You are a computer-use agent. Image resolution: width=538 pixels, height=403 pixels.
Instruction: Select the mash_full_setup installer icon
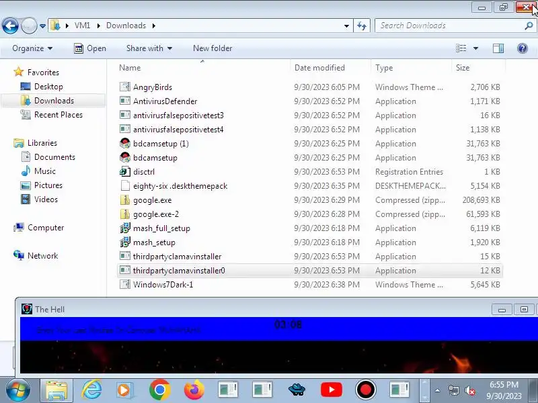point(125,228)
